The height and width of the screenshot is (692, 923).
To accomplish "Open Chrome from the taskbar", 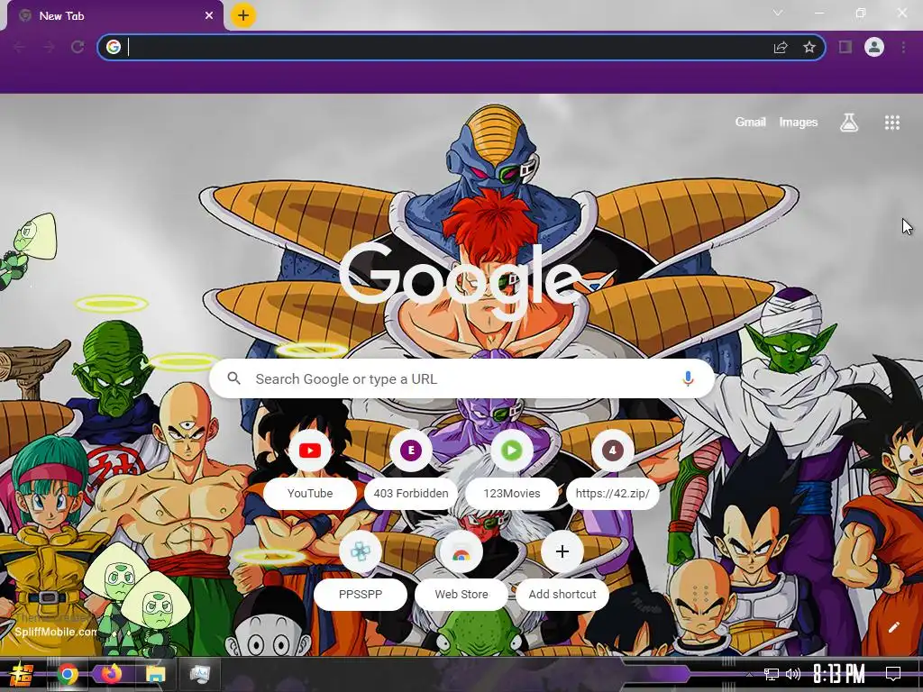I will [x=68, y=674].
